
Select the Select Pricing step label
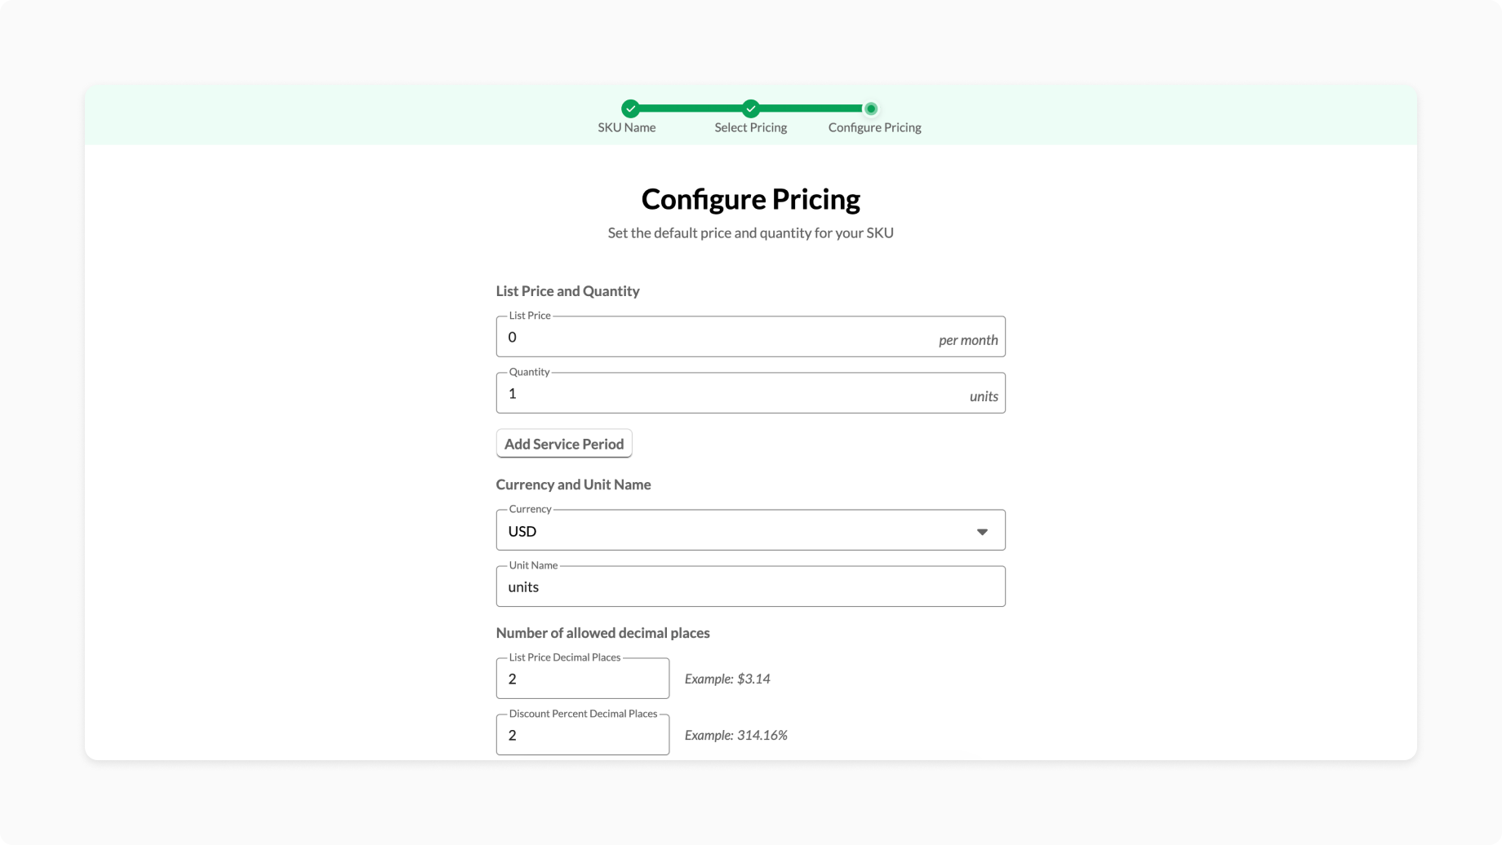coord(750,127)
